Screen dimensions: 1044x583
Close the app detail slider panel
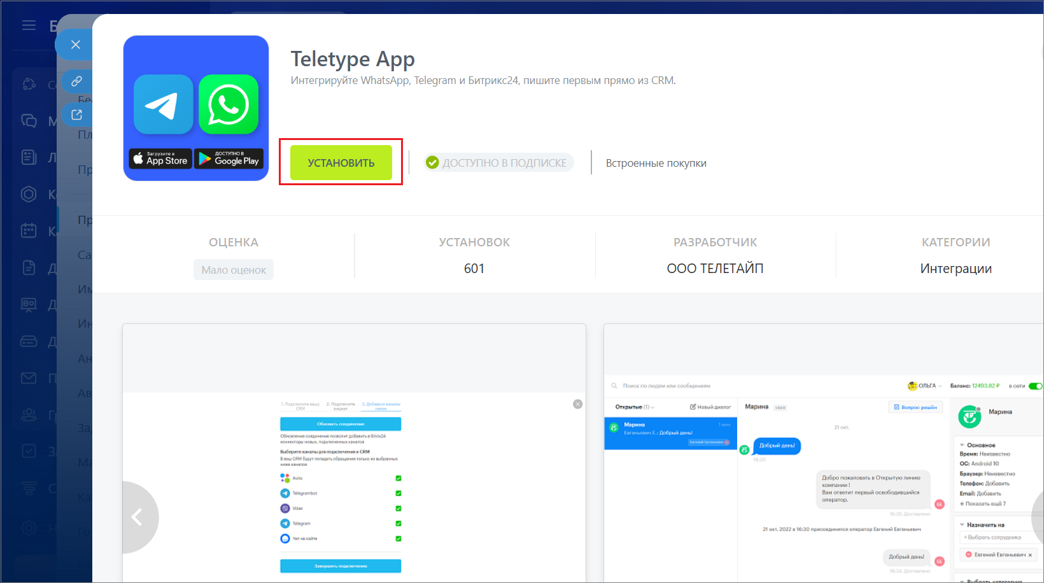click(75, 45)
